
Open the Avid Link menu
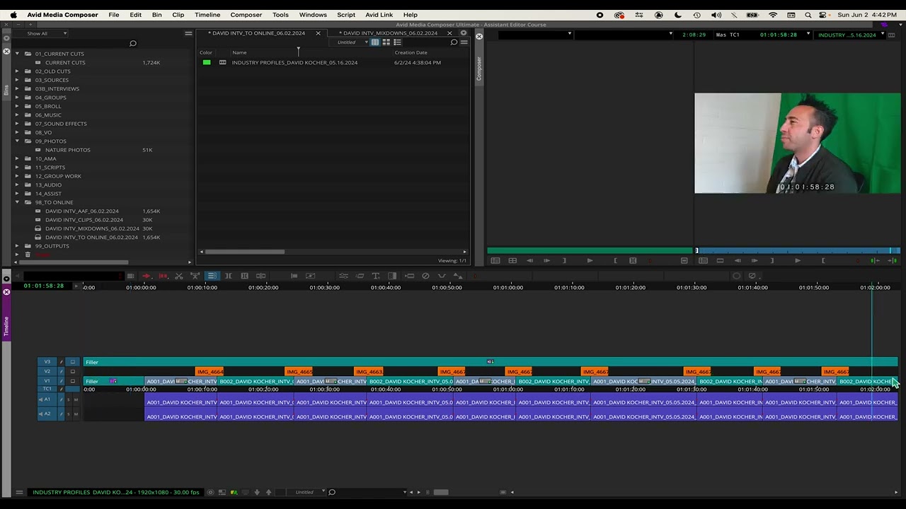coord(379,15)
